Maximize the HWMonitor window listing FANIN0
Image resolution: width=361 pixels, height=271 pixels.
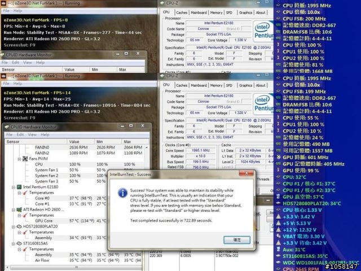(x=131, y=125)
